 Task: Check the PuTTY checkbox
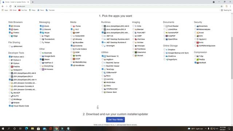tap(10, 96)
